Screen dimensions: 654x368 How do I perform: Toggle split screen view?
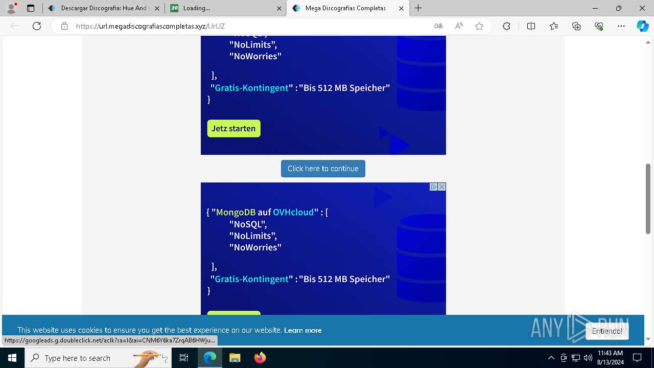[531, 26]
